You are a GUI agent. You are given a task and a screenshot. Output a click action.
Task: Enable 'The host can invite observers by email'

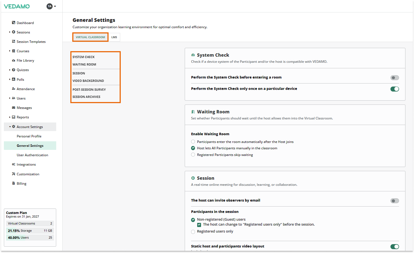pyautogui.click(x=394, y=201)
